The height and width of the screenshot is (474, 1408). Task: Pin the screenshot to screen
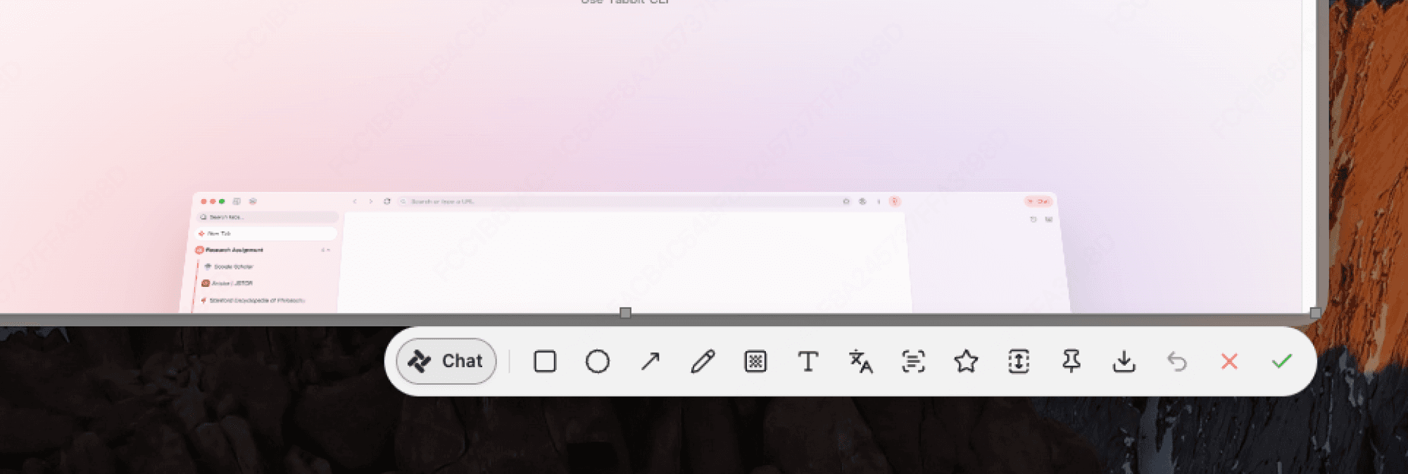1071,361
